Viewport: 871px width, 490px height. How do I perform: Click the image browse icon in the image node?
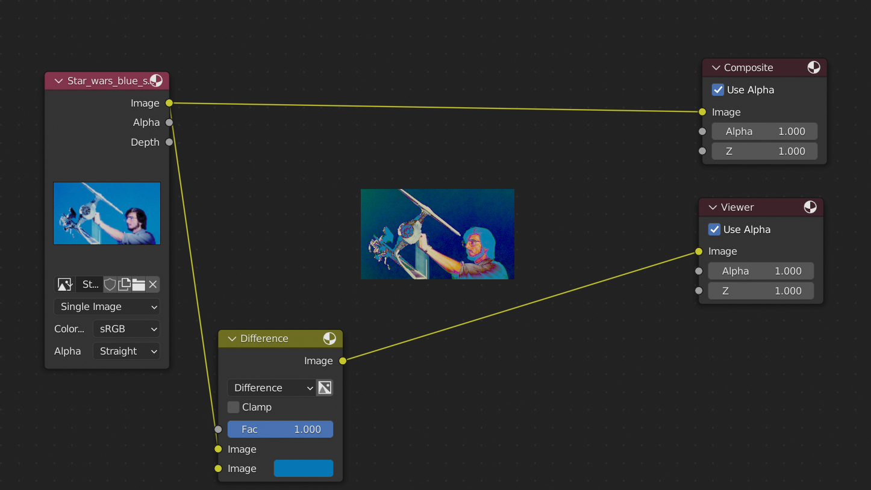tap(64, 285)
